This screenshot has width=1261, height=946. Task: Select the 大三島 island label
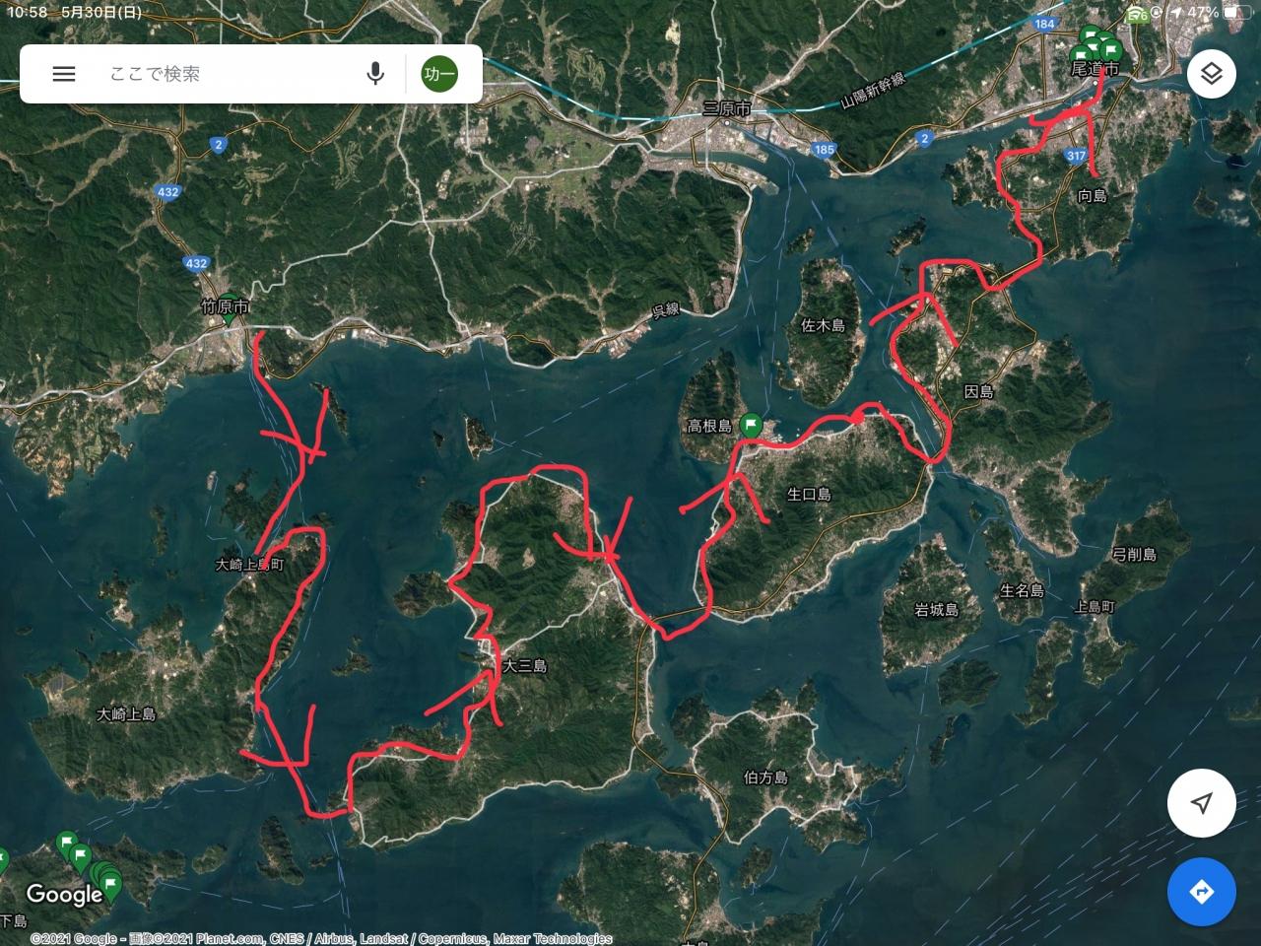pyautogui.click(x=525, y=666)
